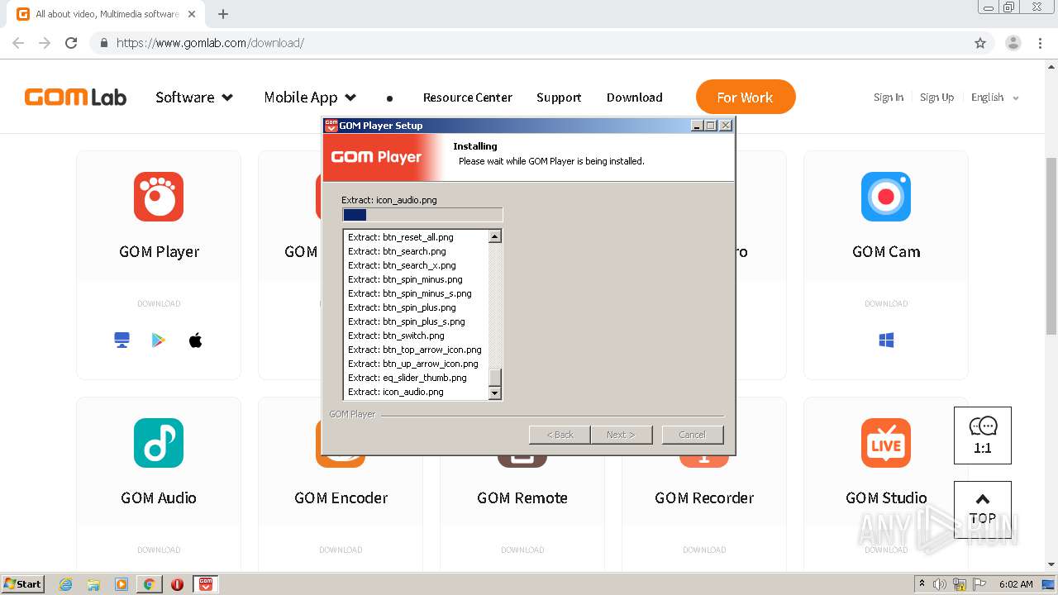Viewport: 1058px width, 595px height.
Task: Reload the gomlab download page
Action: [x=71, y=43]
